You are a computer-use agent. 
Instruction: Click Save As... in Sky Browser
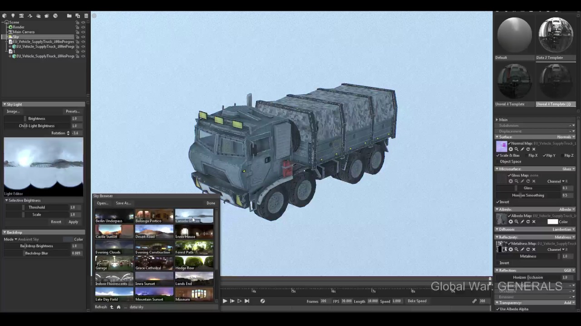(123, 203)
